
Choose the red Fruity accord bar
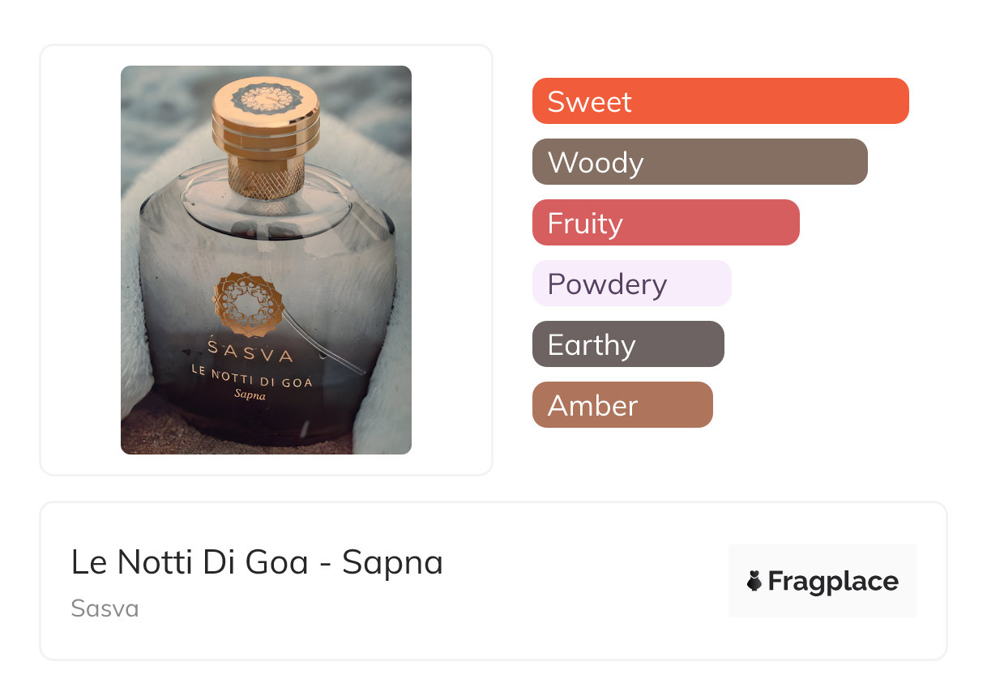pos(665,223)
